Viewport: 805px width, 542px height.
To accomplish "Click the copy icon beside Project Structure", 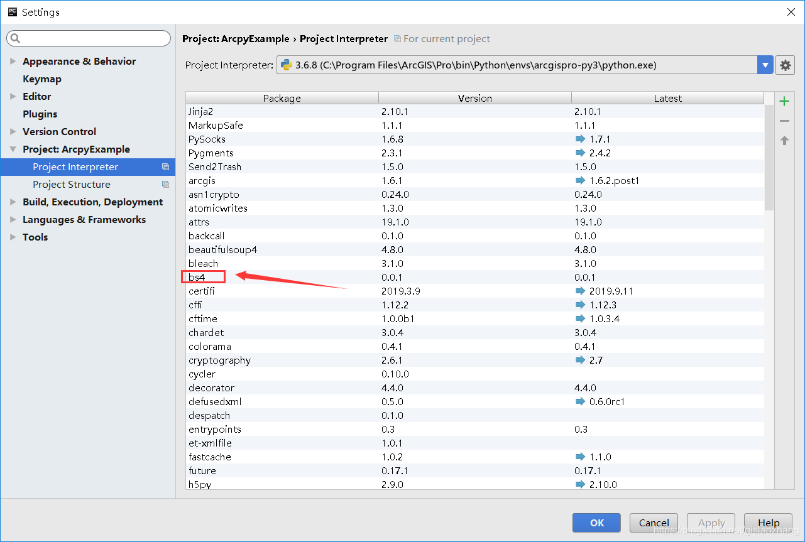I will click(x=165, y=185).
